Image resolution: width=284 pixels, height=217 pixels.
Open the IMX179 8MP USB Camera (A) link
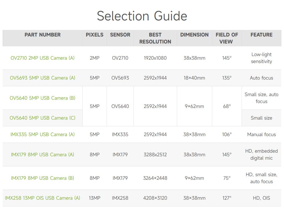(x=43, y=155)
